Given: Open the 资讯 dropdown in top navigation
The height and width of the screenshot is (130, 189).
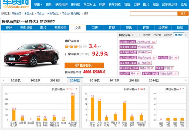Looking at the screenshot, I should tap(38, 5).
